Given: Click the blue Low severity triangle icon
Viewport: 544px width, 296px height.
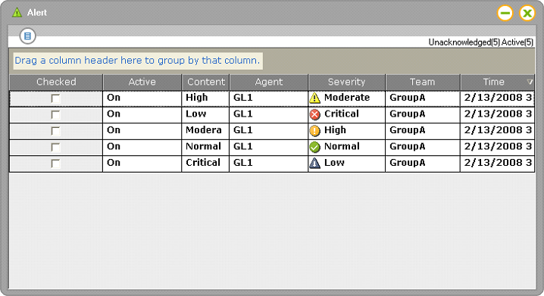Looking at the screenshot, I should coord(314,163).
